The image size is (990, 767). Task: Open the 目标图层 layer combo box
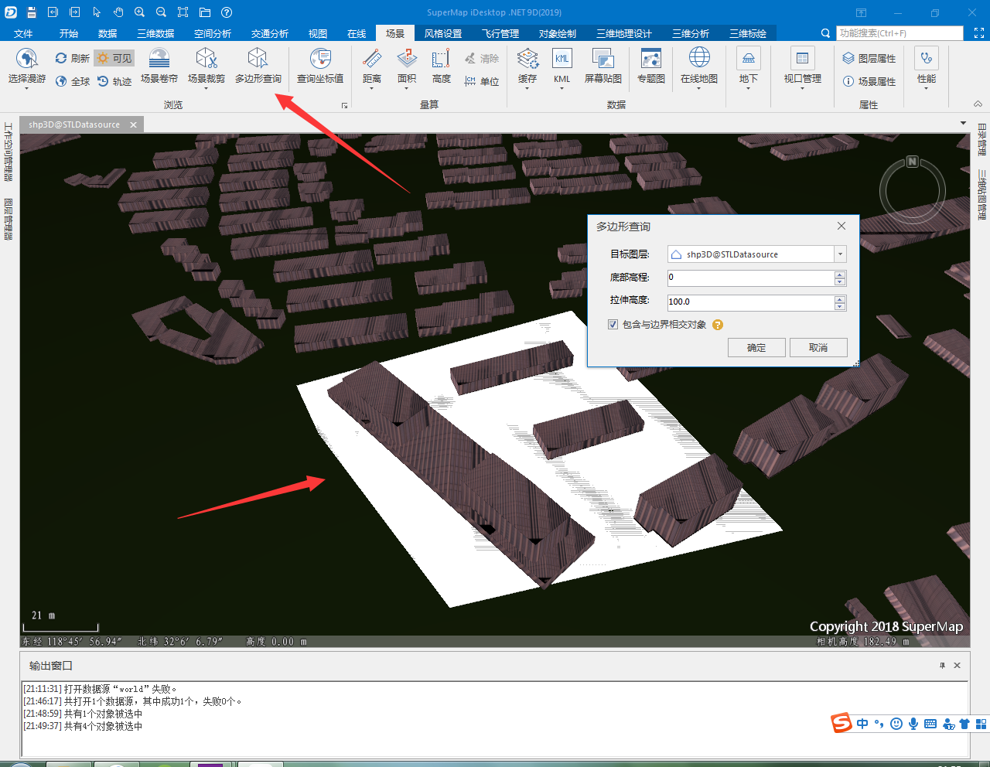click(x=757, y=254)
